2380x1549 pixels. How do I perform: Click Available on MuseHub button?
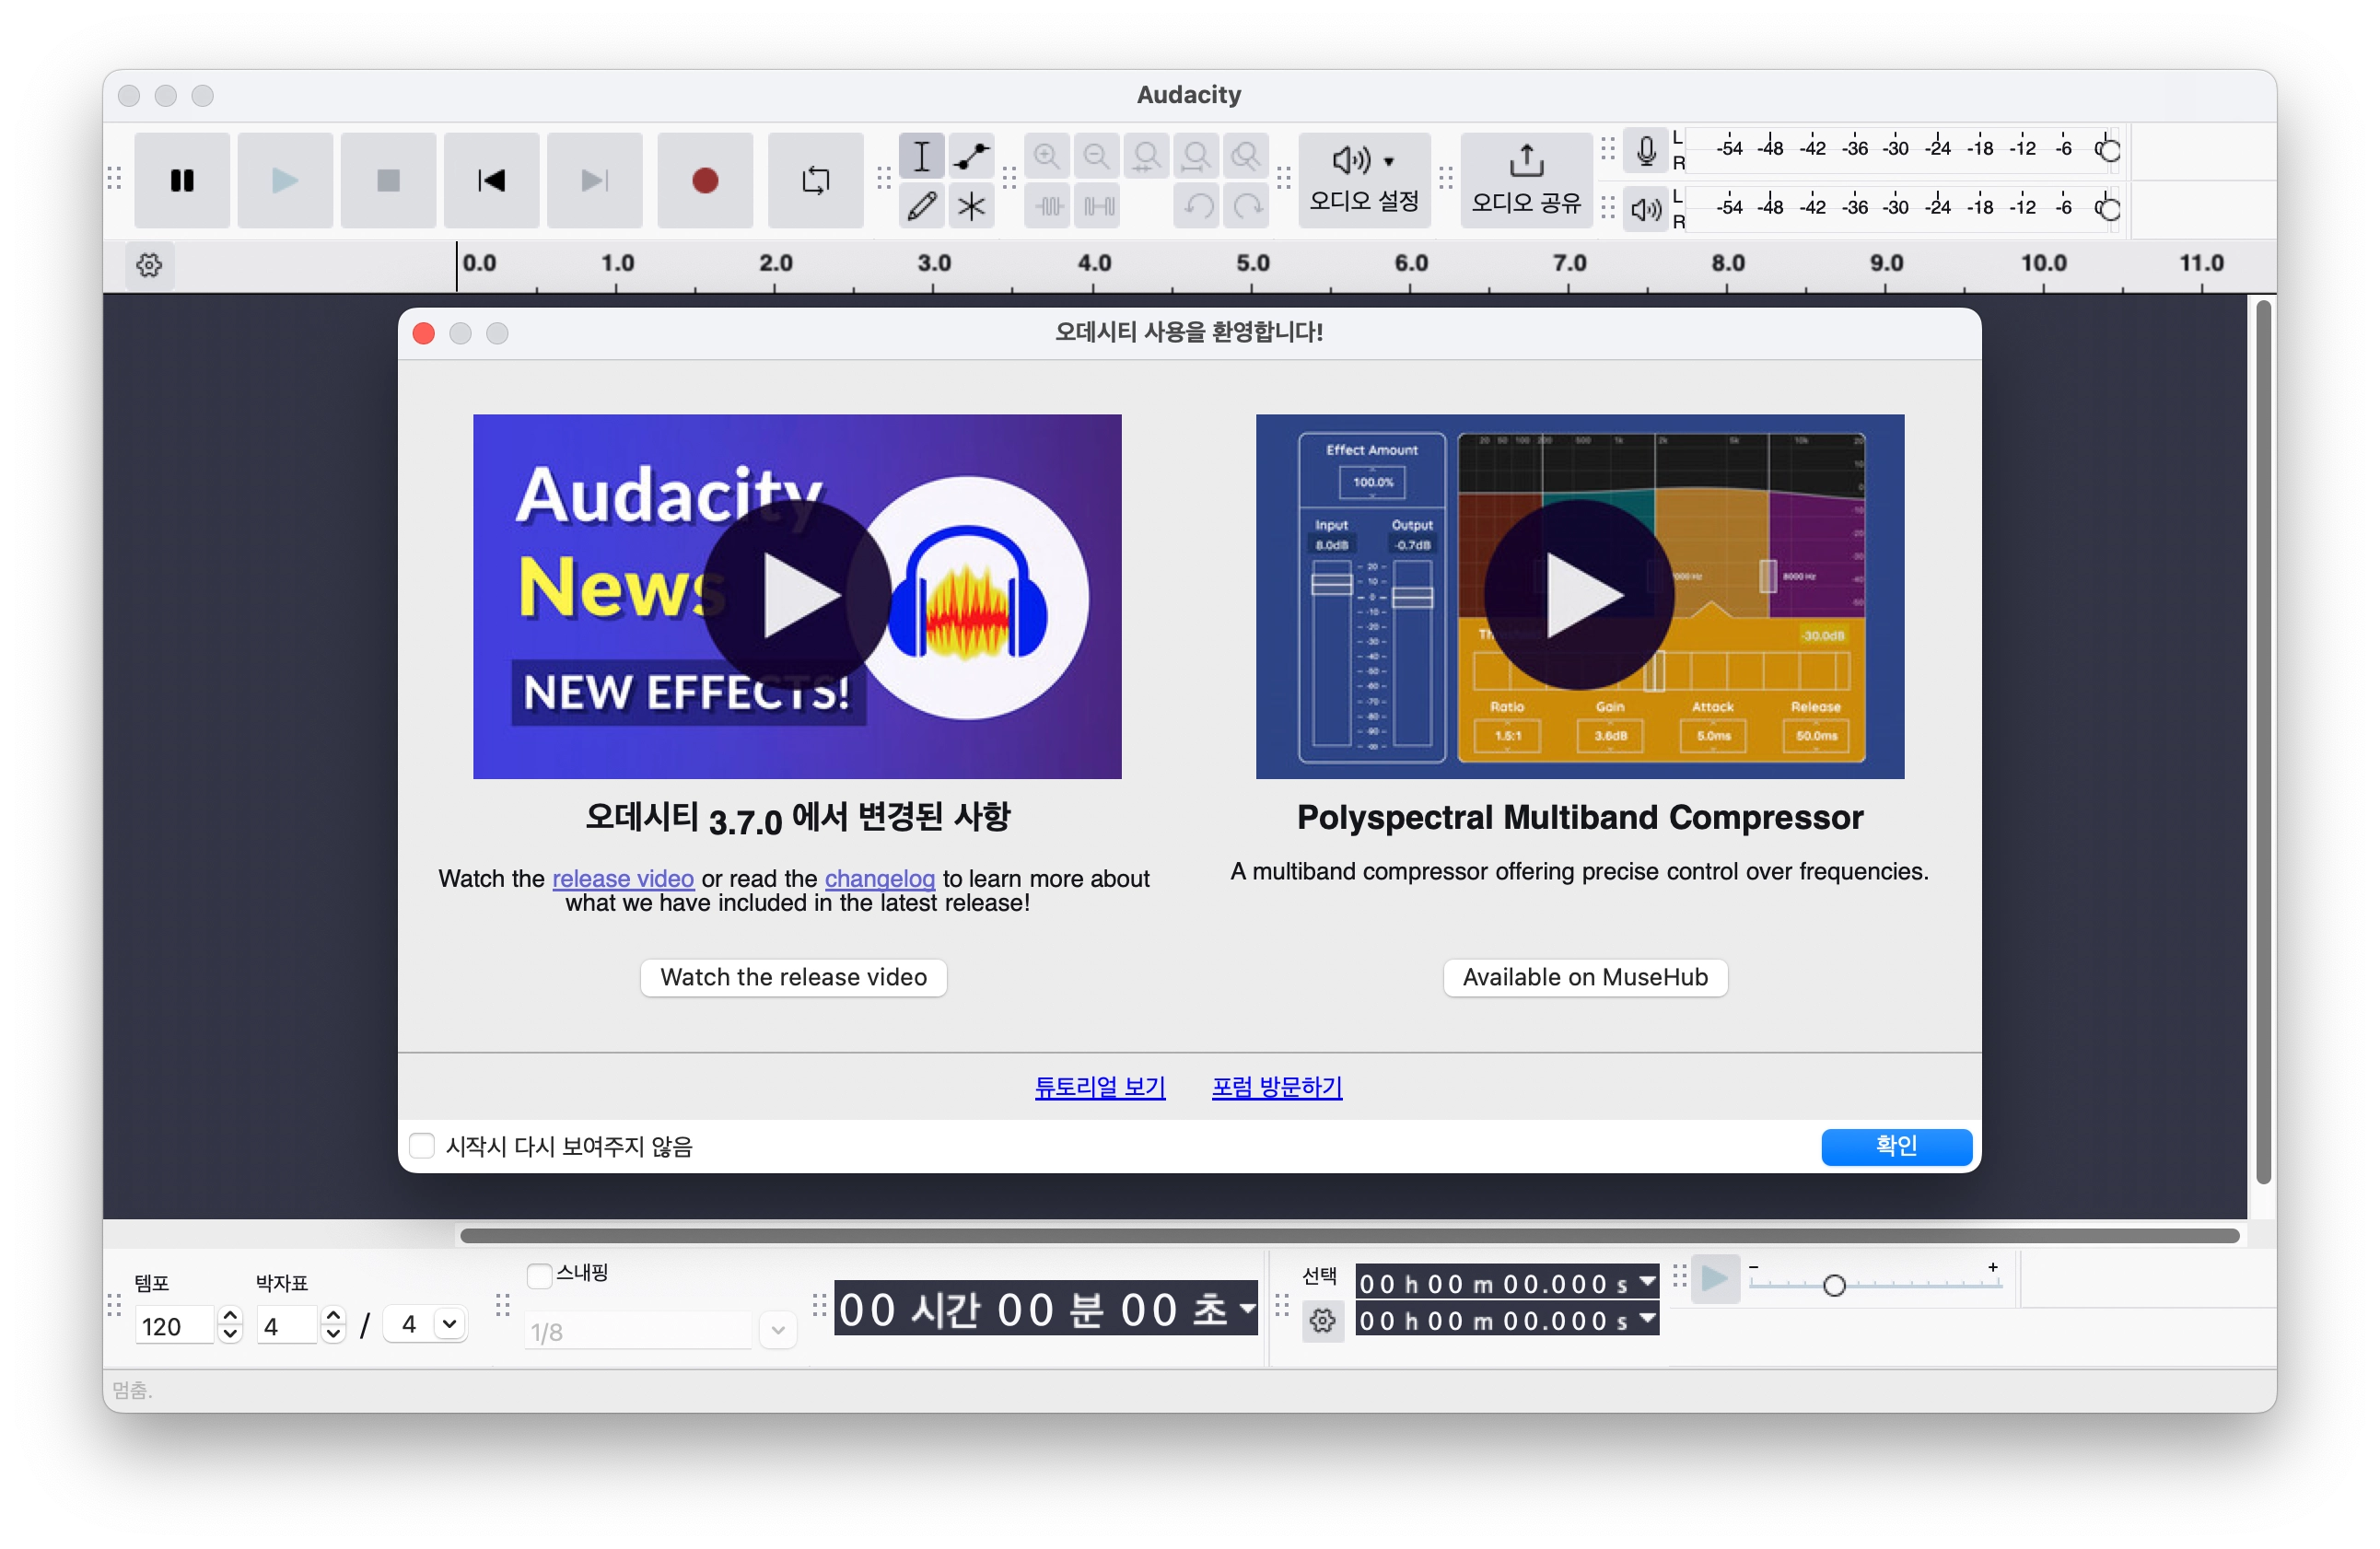pos(1586,977)
